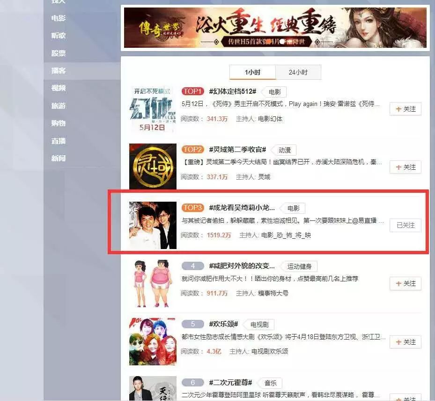Image resolution: width=435 pixels, height=401 pixels.
Task: Click the 电影 tag beside the 成龙 topic
Action: click(x=293, y=208)
